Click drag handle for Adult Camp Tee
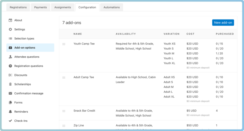244x131 pixels. pos(64,78)
